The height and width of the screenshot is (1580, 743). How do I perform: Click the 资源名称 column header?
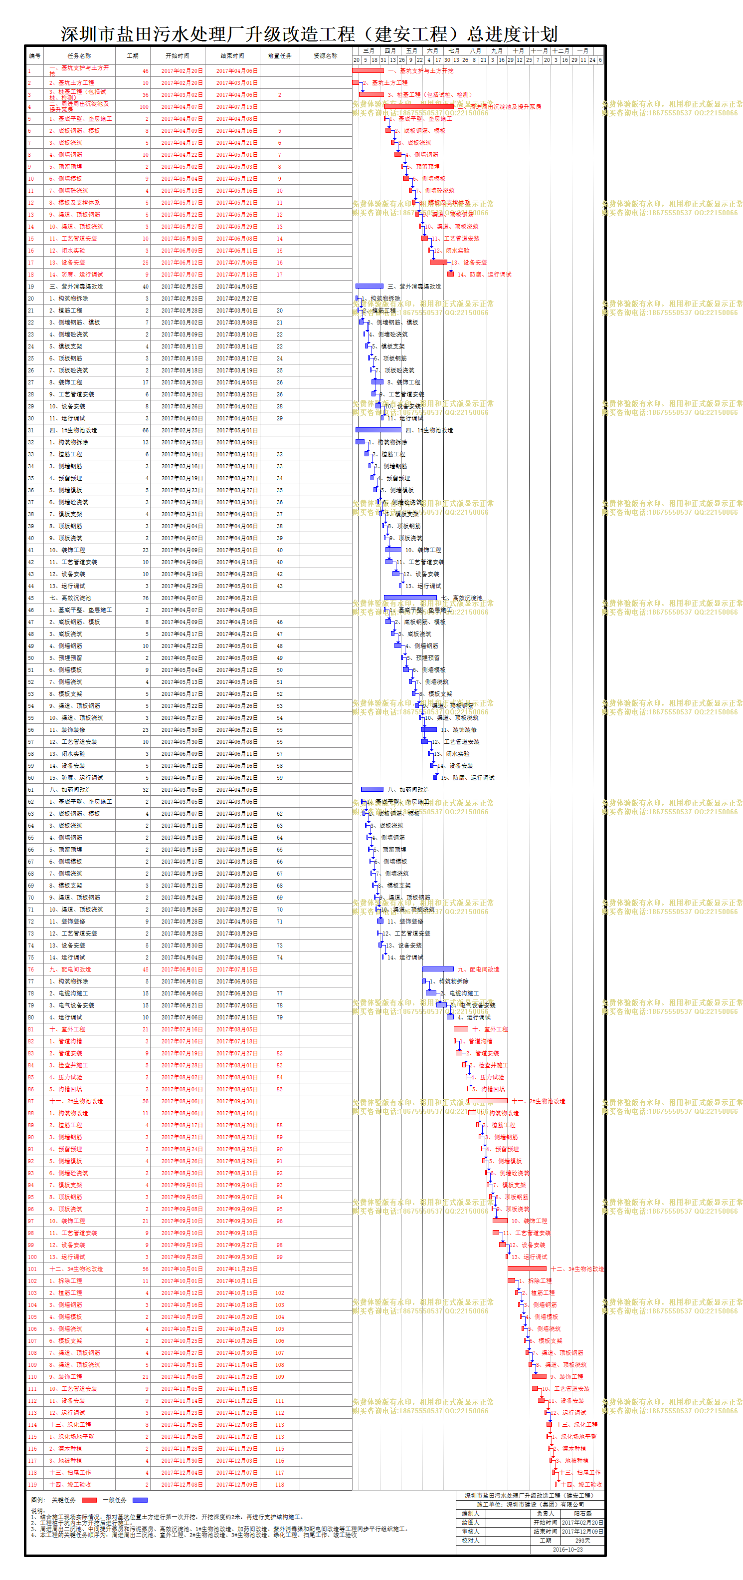click(325, 56)
